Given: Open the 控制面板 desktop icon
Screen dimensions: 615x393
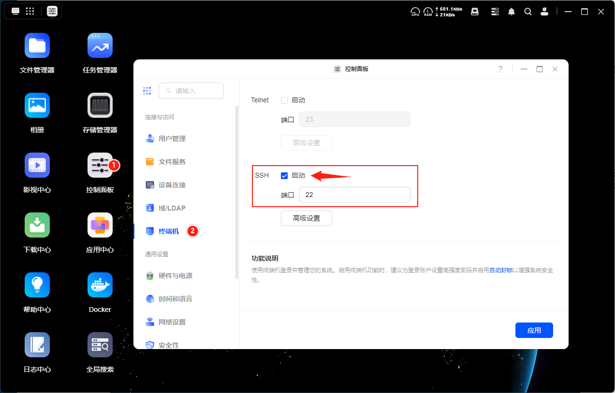Looking at the screenshot, I should (100, 165).
